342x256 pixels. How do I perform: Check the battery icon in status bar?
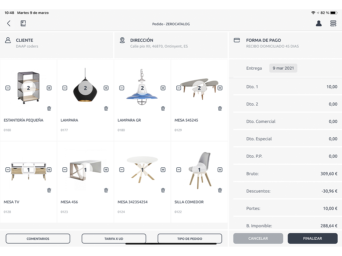(x=334, y=13)
